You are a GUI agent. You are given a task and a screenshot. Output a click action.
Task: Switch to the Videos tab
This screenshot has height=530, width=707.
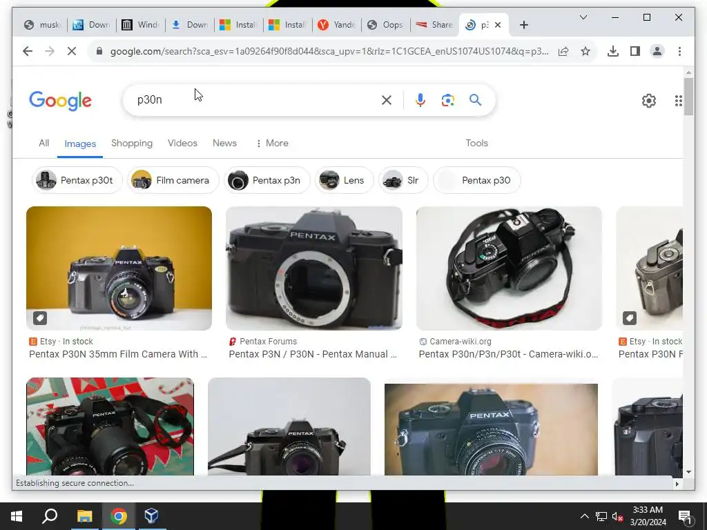click(x=182, y=144)
